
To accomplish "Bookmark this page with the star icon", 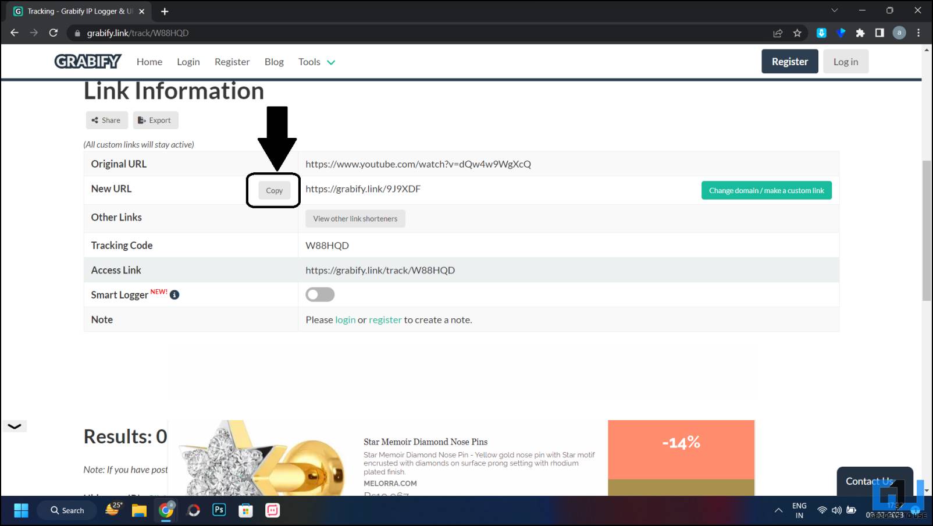I will tap(797, 33).
